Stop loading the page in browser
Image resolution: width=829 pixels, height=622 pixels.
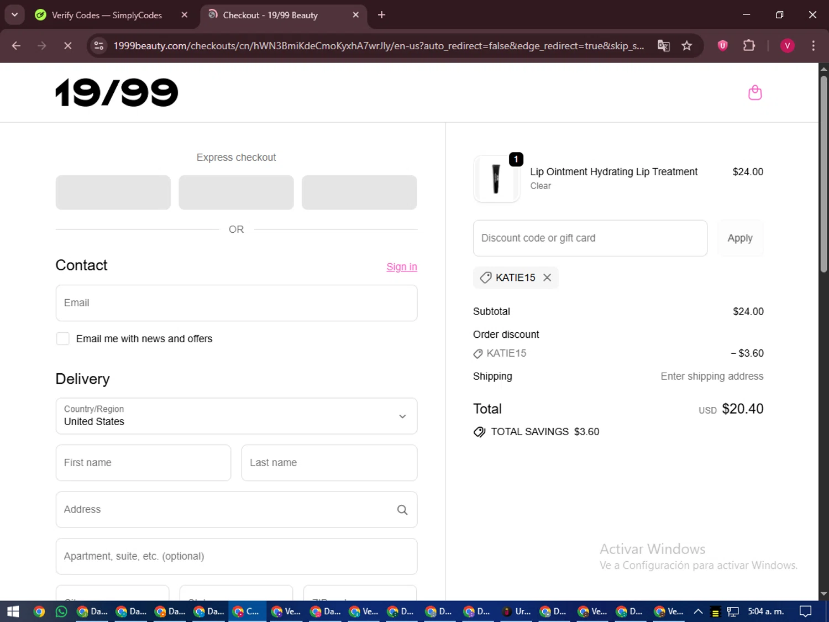pos(68,46)
